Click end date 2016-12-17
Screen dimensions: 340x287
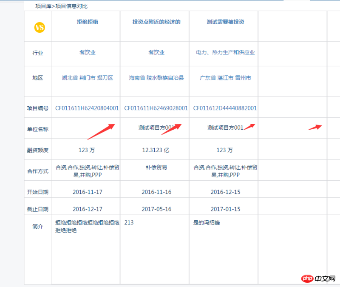pyautogui.click(x=88, y=209)
